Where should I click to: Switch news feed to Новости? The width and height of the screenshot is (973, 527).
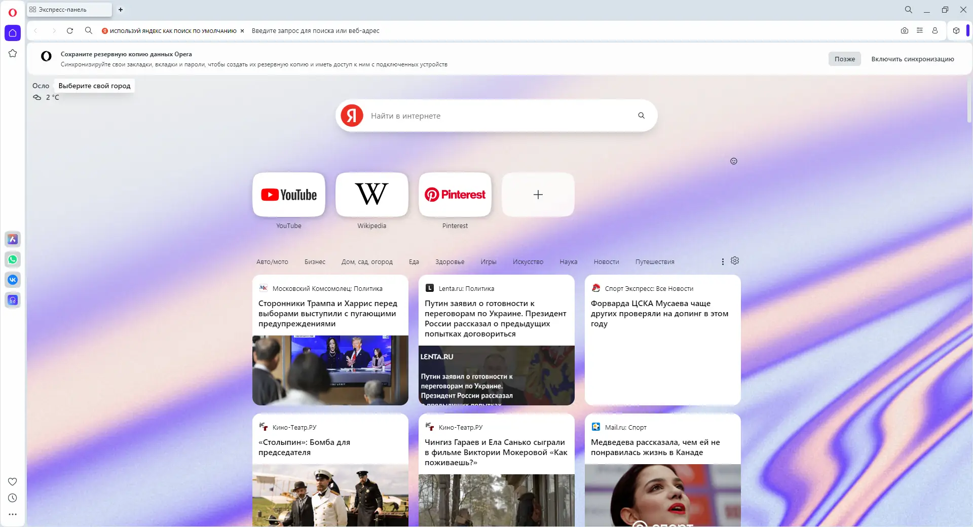click(x=607, y=262)
